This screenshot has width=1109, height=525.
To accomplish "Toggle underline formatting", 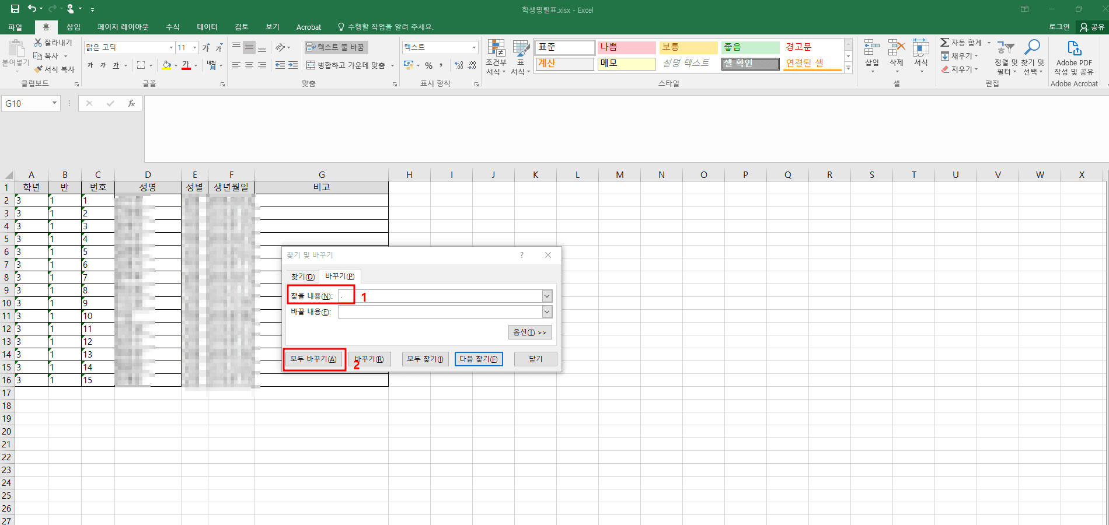I will [116, 65].
